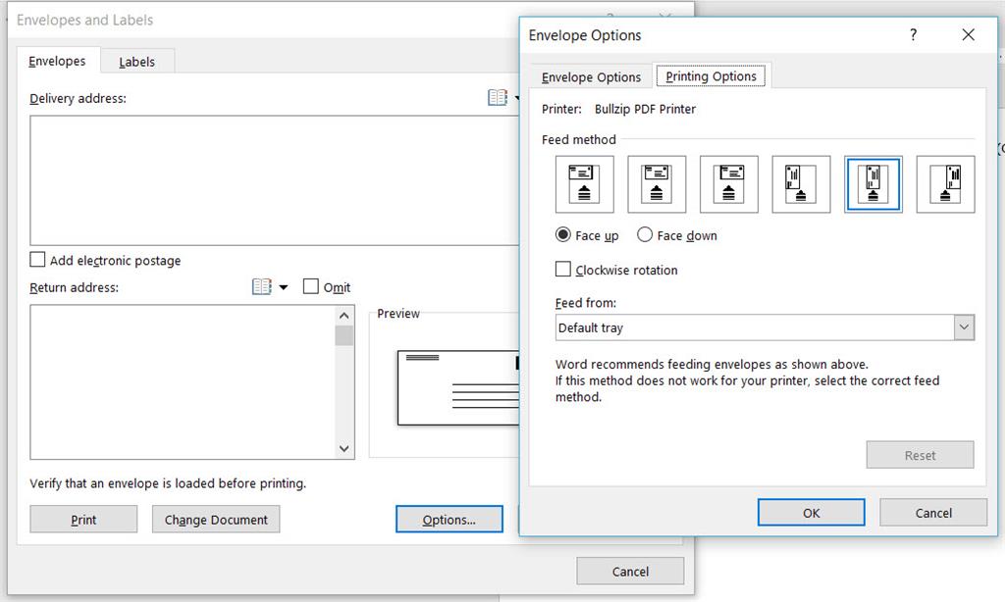Click Print in Envelopes and Labels
Viewport: 1005px width, 602px height.
tap(83, 520)
